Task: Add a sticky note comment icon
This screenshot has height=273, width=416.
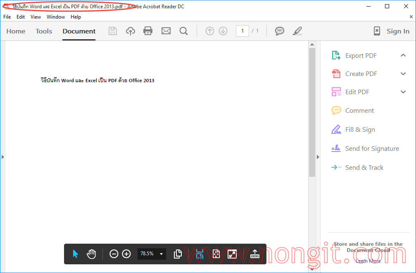Action: click(x=279, y=31)
